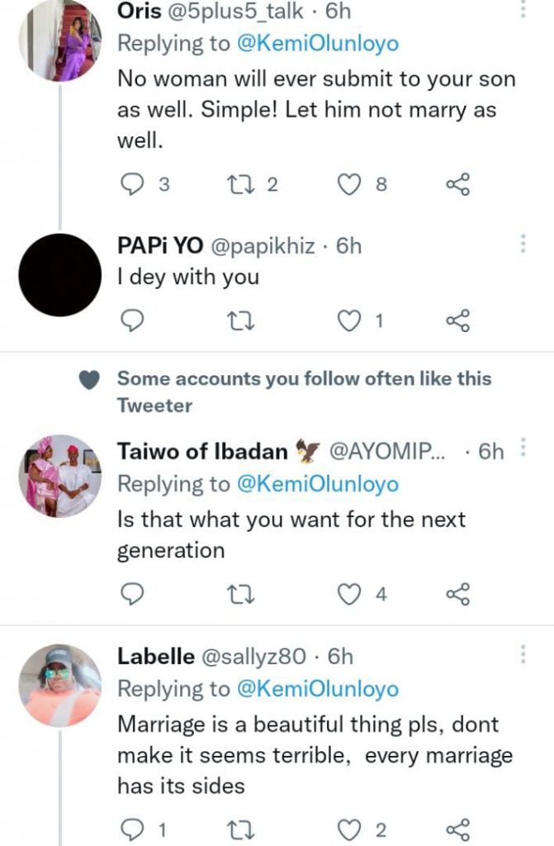
Task: Open more options on PAPi YO's tweet
Action: 523,244
